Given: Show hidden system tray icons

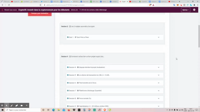Looking at the screenshot, I should (167, 110).
